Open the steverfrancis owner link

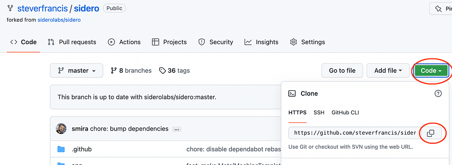[x=43, y=8]
